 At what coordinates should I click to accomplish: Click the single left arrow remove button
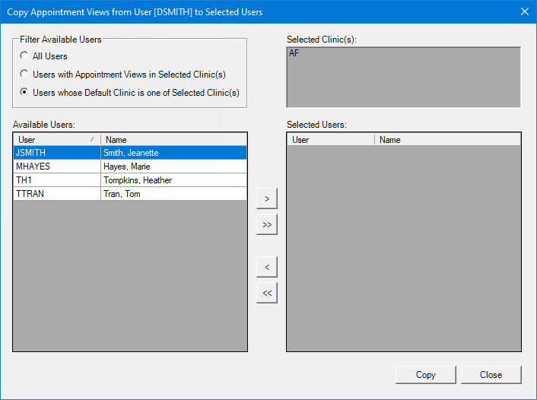tap(266, 267)
